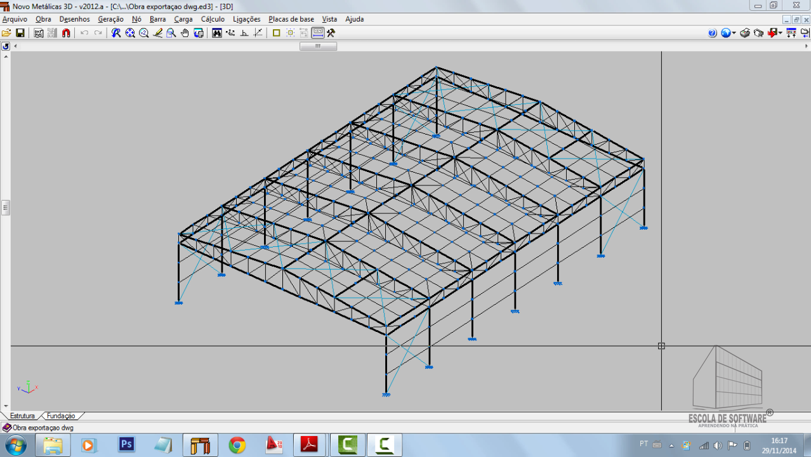
Task: Switch to the Fundação tab
Action: pos(61,416)
